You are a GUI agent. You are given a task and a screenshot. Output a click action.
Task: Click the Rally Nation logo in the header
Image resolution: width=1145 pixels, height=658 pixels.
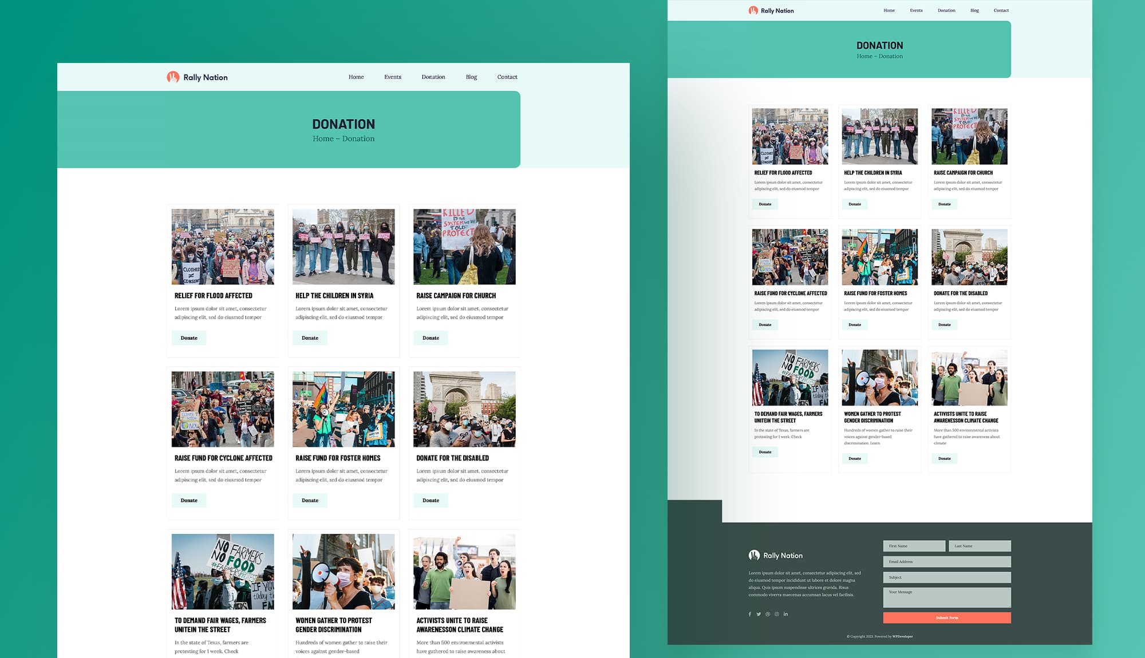click(x=198, y=77)
